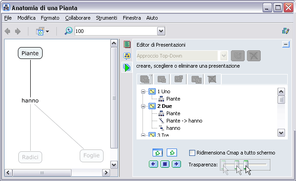The height and width of the screenshot is (181, 296).
Task: Click the middle Trasparenza slider thumb
Action: (x=236, y=165)
